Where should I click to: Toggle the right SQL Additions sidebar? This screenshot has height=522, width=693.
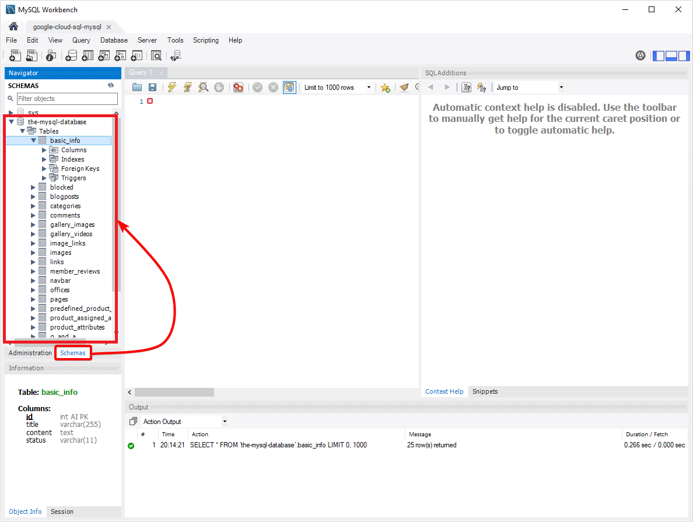pos(684,55)
